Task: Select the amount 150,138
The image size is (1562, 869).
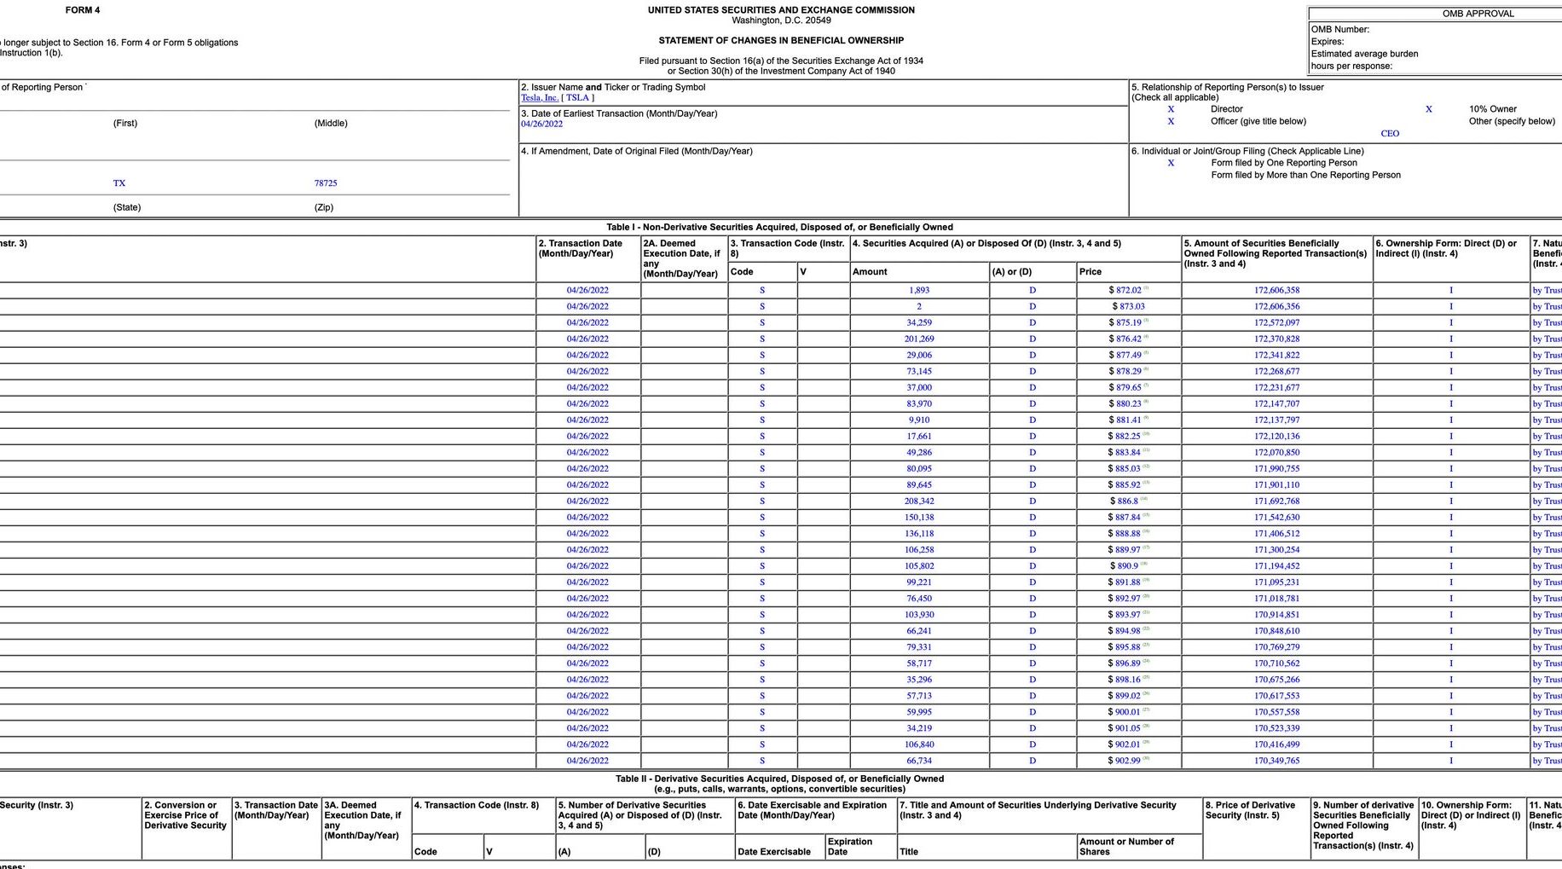Action: click(919, 518)
